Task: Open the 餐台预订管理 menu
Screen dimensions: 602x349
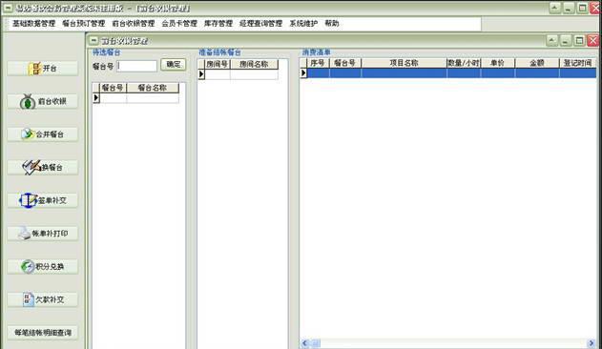Action: (84, 24)
